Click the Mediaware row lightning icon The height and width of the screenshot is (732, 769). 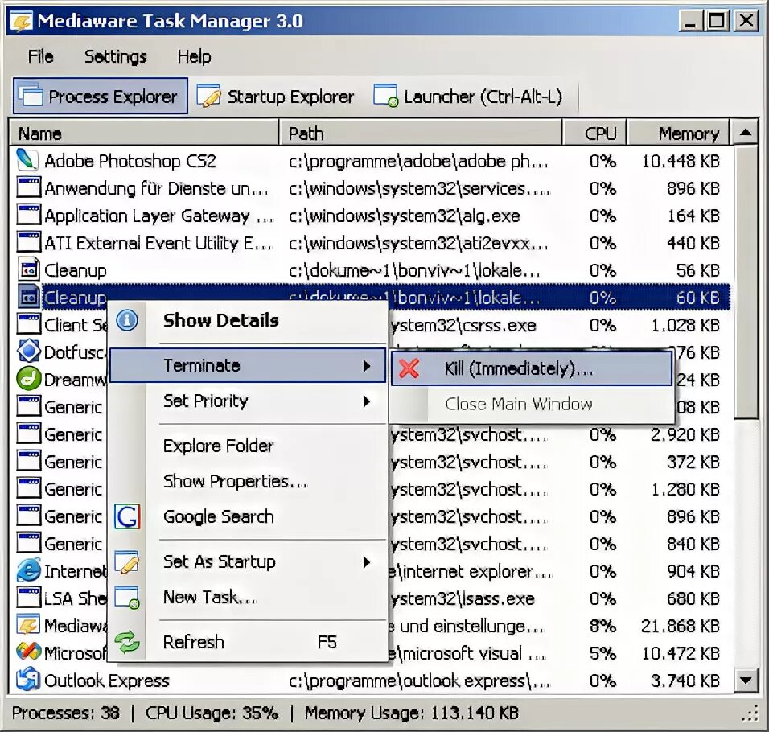pos(28,625)
